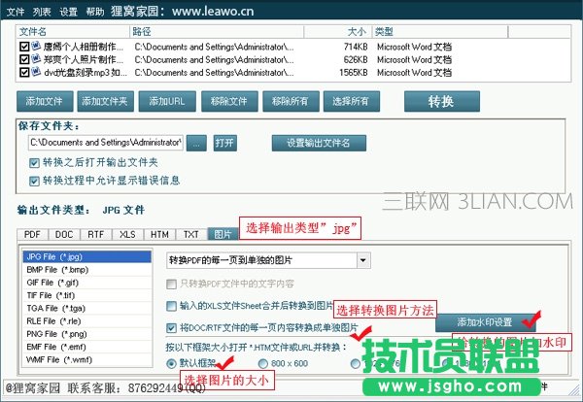583x402 pixels.
Task: Select the 默认框架 radio button
Action: click(x=171, y=363)
